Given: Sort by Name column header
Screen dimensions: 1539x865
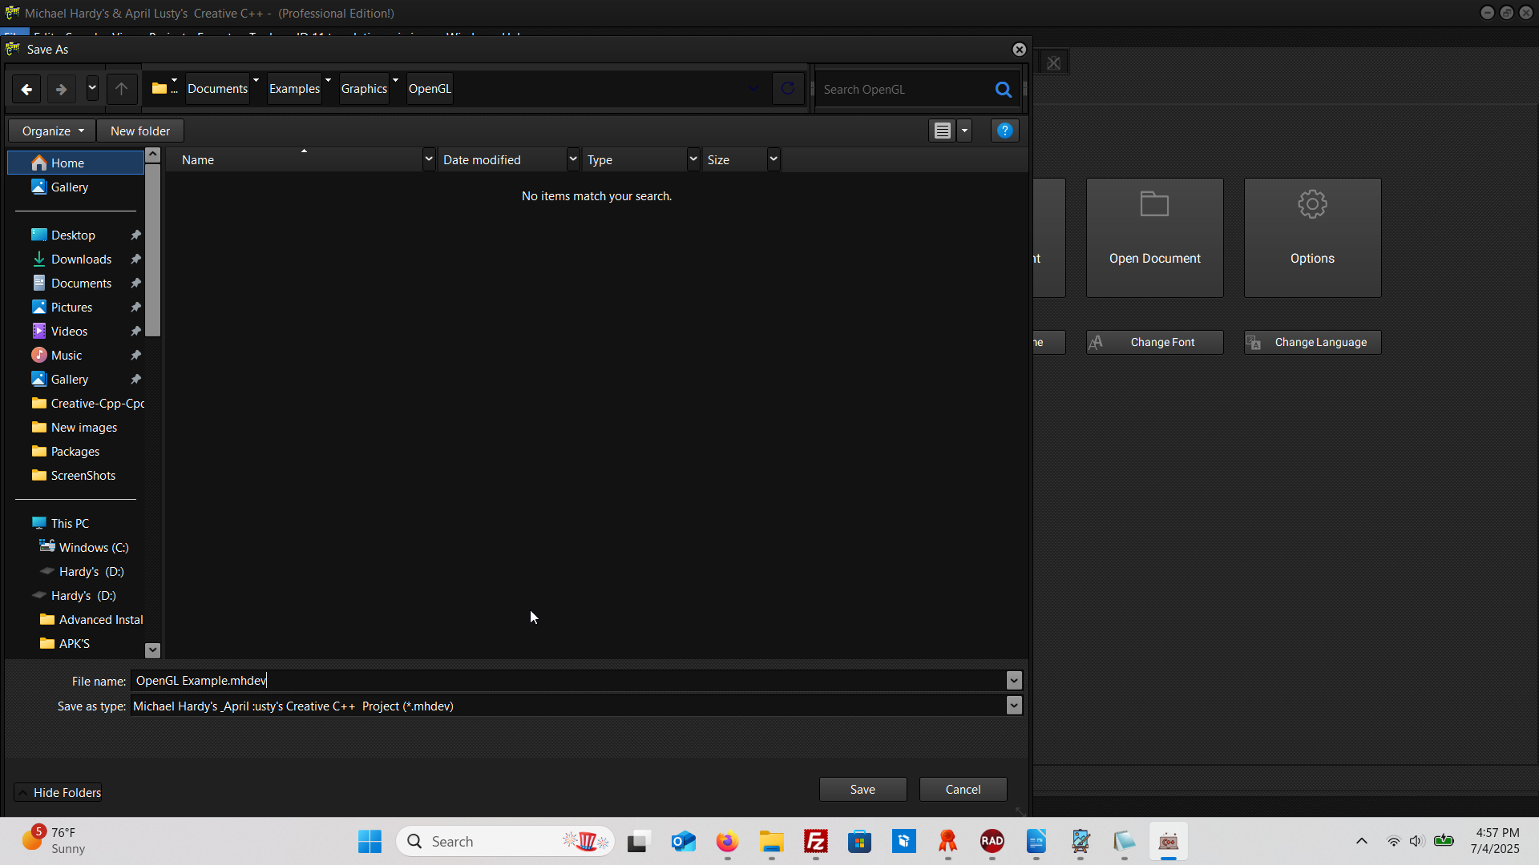Looking at the screenshot, I should [x=293, y=160].
